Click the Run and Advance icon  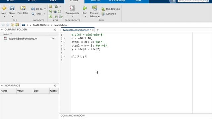coord(95,8)
